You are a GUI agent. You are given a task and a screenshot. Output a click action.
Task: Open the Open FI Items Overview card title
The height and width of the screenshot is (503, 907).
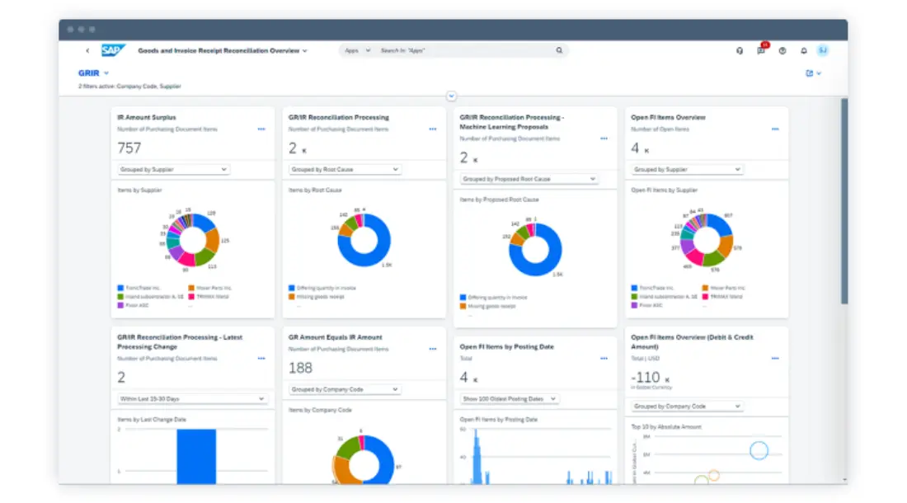668,117
